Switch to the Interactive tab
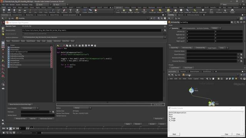 tap(57, 41)
